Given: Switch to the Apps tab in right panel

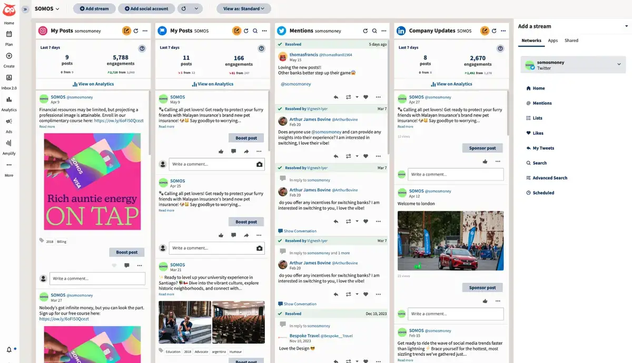Looking at the screenshot, I should point(553,40).
